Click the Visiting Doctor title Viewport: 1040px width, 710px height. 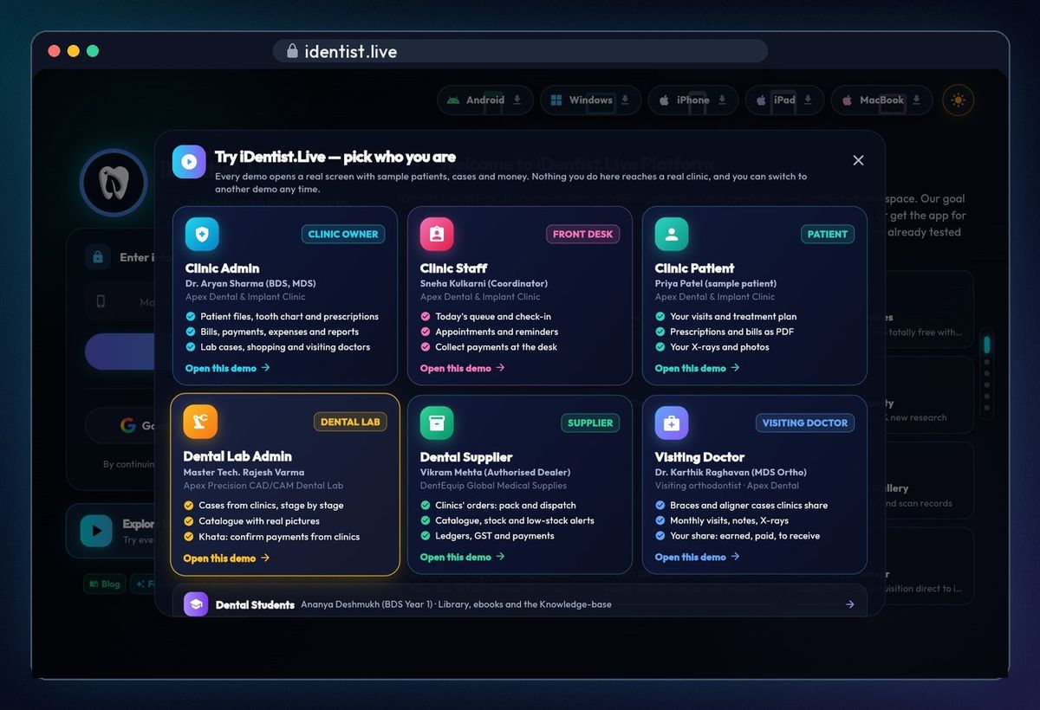click(699, 457)
